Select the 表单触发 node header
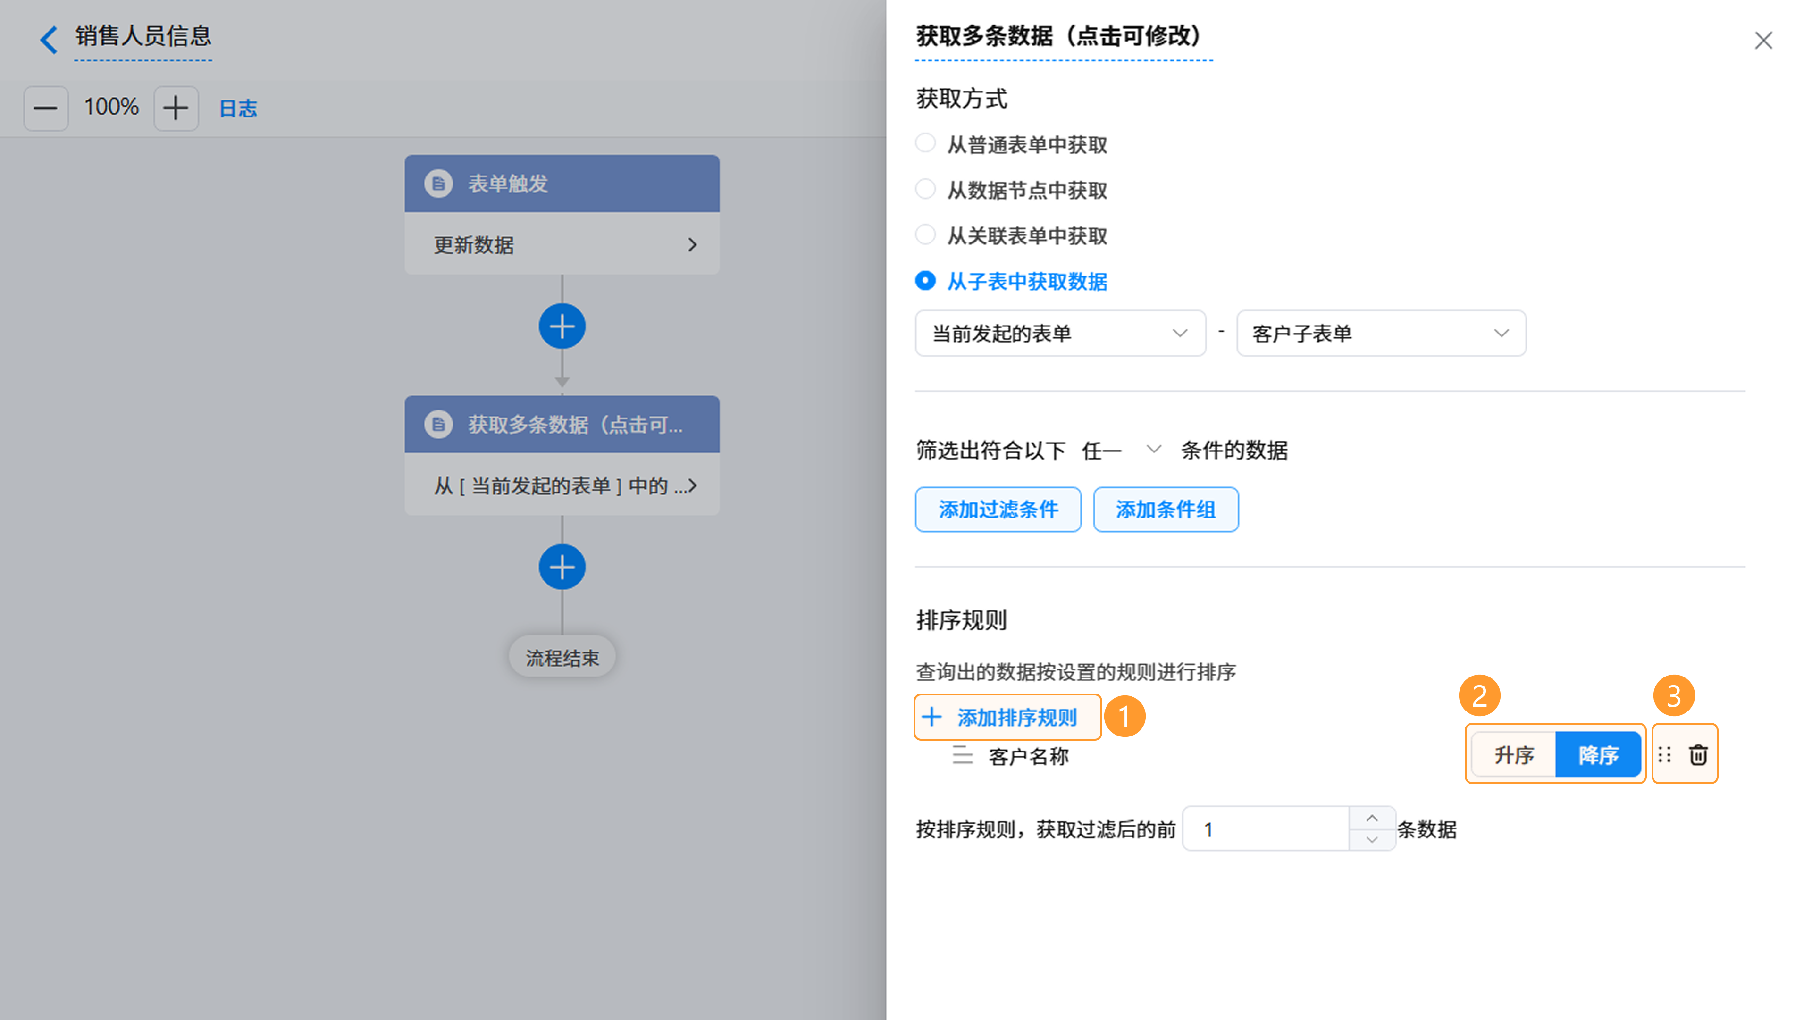Viewport: 1812px width, 1020px height. (x=562, y=184)
